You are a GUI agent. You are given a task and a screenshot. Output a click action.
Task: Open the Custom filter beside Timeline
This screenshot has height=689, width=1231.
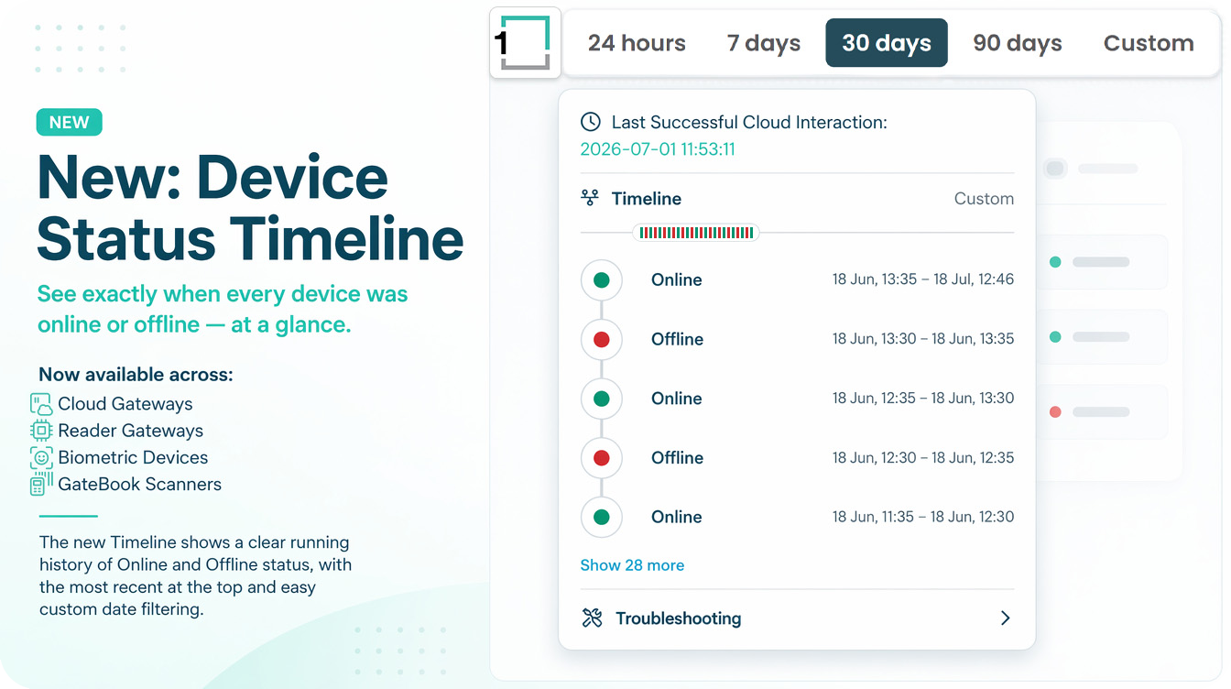984,199
